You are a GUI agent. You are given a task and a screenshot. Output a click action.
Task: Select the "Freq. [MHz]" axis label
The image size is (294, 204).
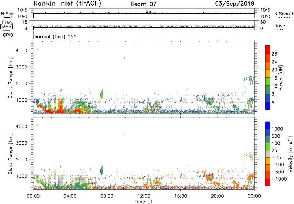(x=7, y=25)
